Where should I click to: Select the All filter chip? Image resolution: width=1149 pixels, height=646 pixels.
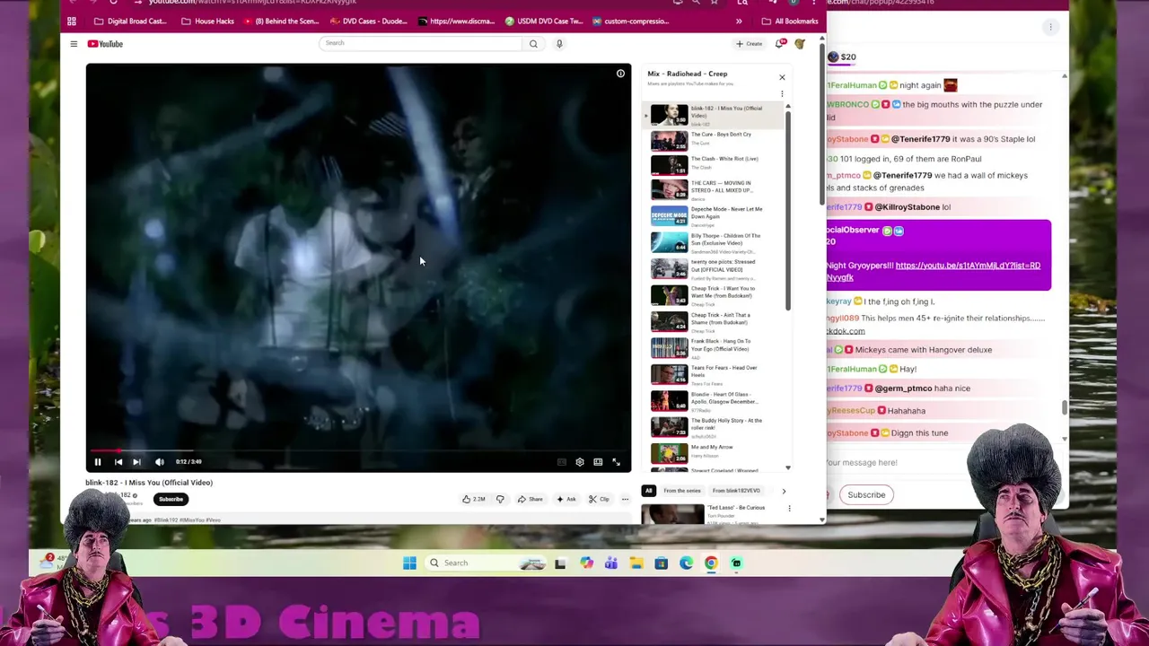[x=648, y=491]
